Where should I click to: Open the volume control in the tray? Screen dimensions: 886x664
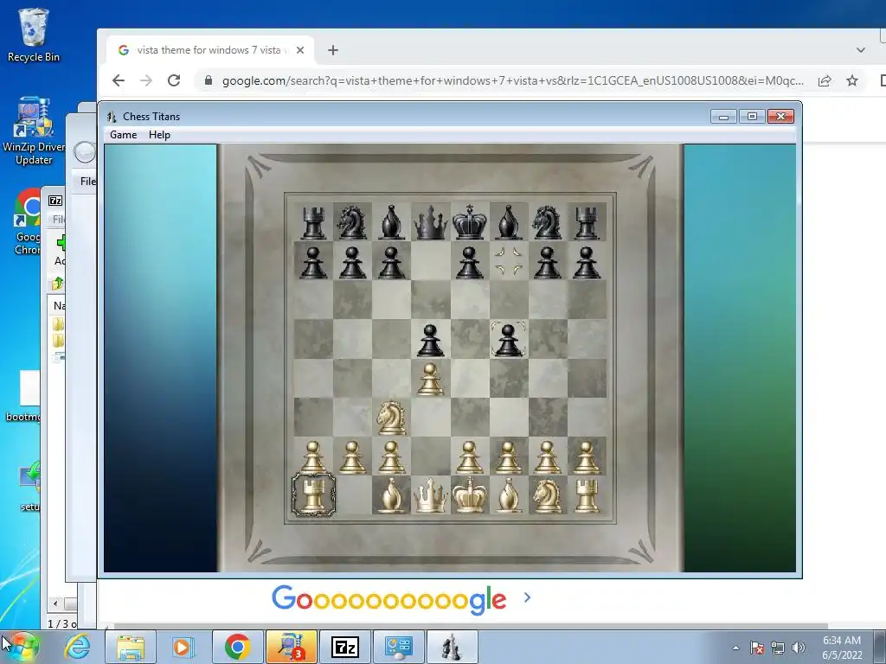(798, 648)
